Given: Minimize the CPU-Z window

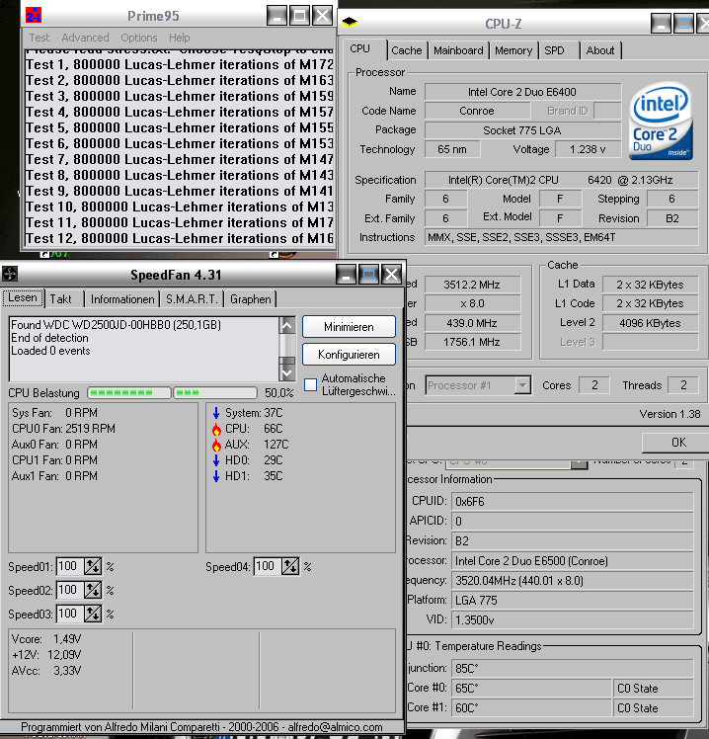Looking at the screenshot, I should pyautogui.click(x=661, y=23).
